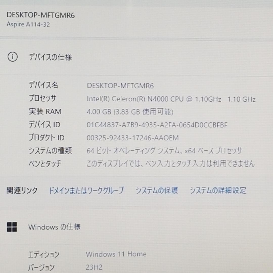Viewport: 273px width, 273px height.
Task: Click the システムの種類 64-bit description
Action: (165, 150)
